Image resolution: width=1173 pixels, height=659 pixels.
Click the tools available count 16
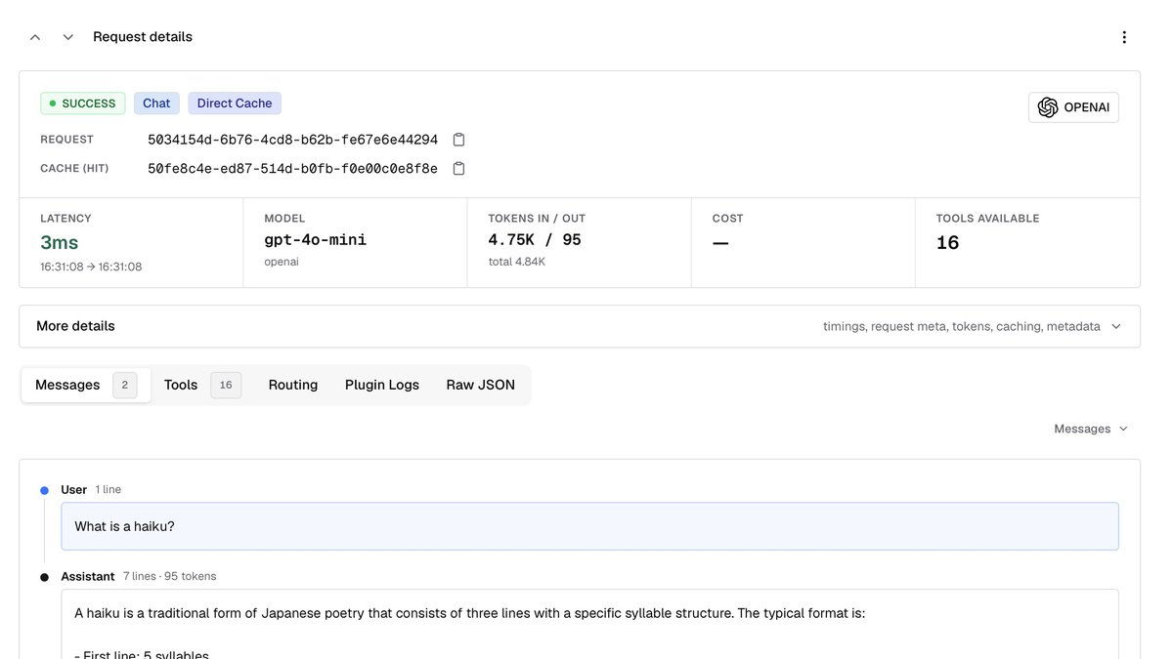tap(948, 242)
